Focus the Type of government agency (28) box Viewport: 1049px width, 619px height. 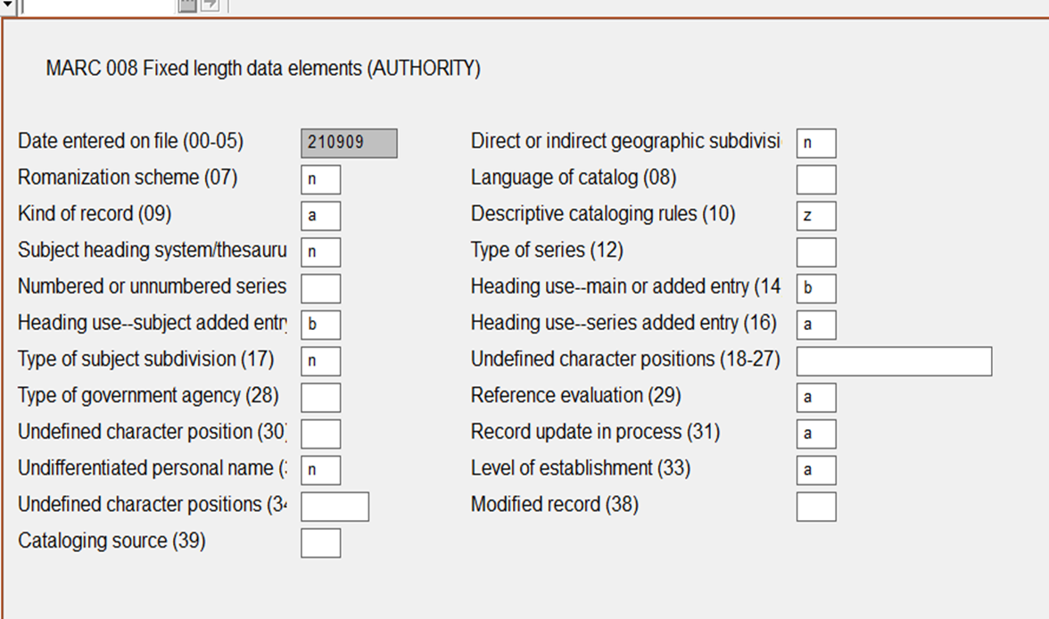320,397
